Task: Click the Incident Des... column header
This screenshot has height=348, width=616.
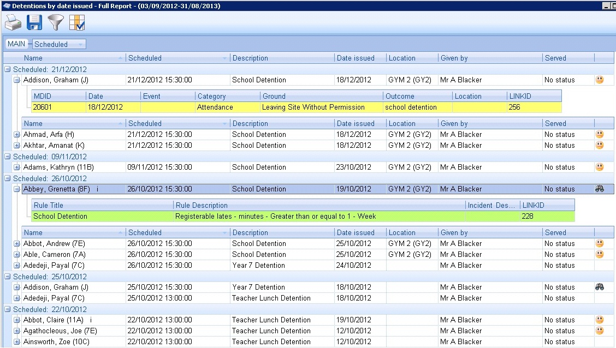Action: click(493, 205)
